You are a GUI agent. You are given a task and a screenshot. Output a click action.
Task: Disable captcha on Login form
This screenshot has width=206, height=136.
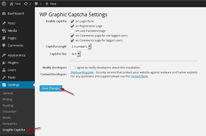point(72,21)
